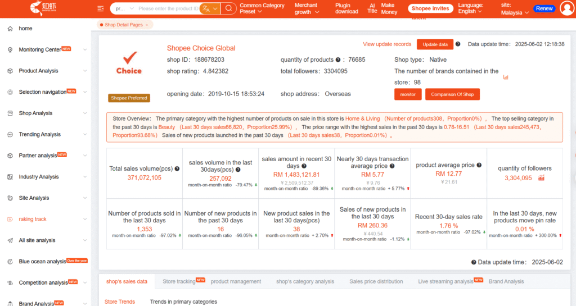Viewport: 576px width, 306px height.
Task: Click the Product Analysis cube icon
Action: coord(10,71)
